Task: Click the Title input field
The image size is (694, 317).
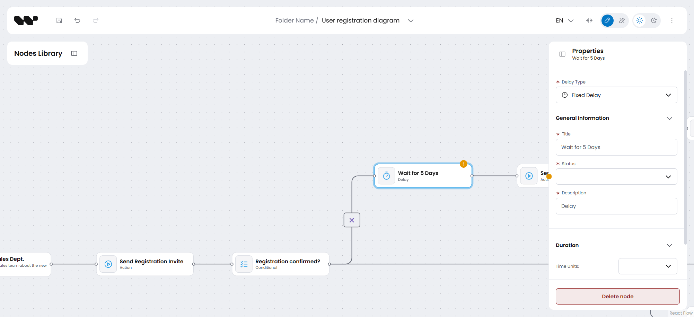Action: [x=616, y=147]
